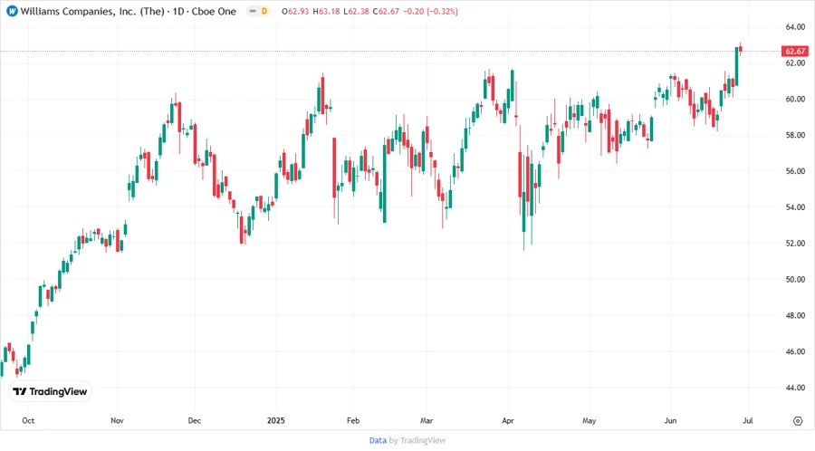Image resolution: width=815 pixels, height=451 pixels.
Task: Click the Jul label on time axis
Action: click(747, 420)
